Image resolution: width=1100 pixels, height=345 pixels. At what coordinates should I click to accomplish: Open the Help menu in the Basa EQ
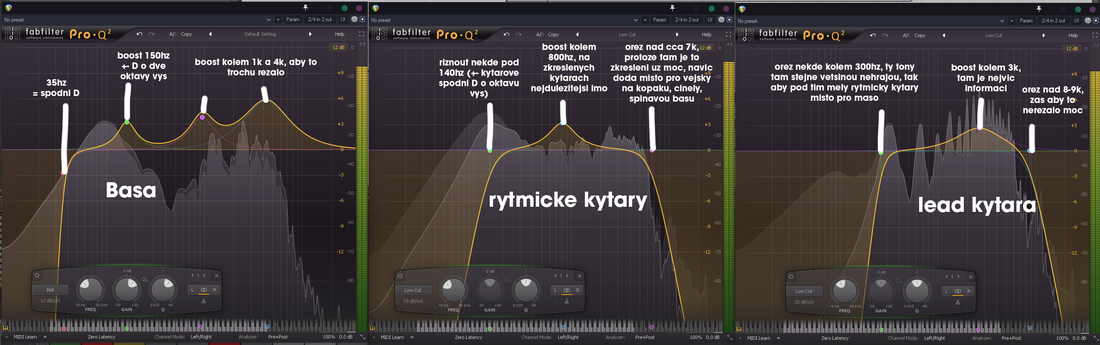coord(340,34)
